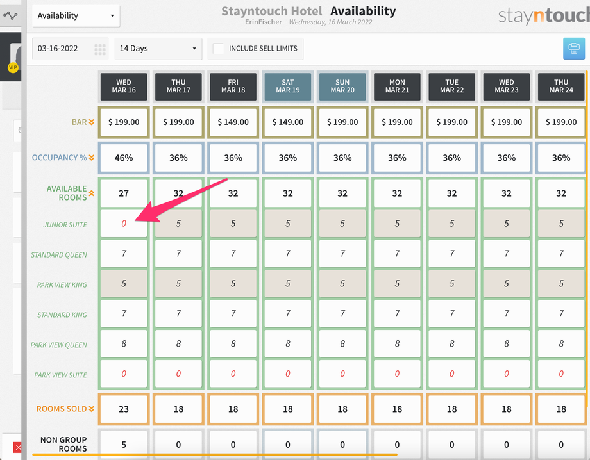Image resolution: width=590 pixels, height=460 pixels.
Task: Click the $149.00 BAR rate for Fri Mar 18
Action: 233,122
